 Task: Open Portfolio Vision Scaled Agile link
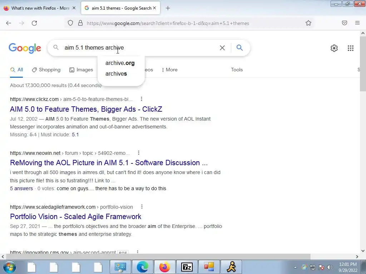76,217
